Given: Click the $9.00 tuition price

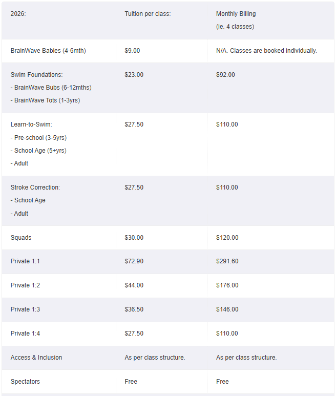Looking at the screenshot, I should coord(132,51).
